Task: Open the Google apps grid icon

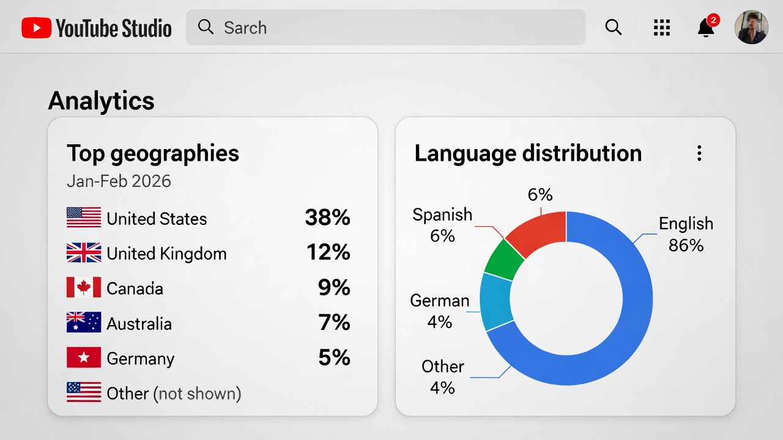Action: tap(661, 28)
